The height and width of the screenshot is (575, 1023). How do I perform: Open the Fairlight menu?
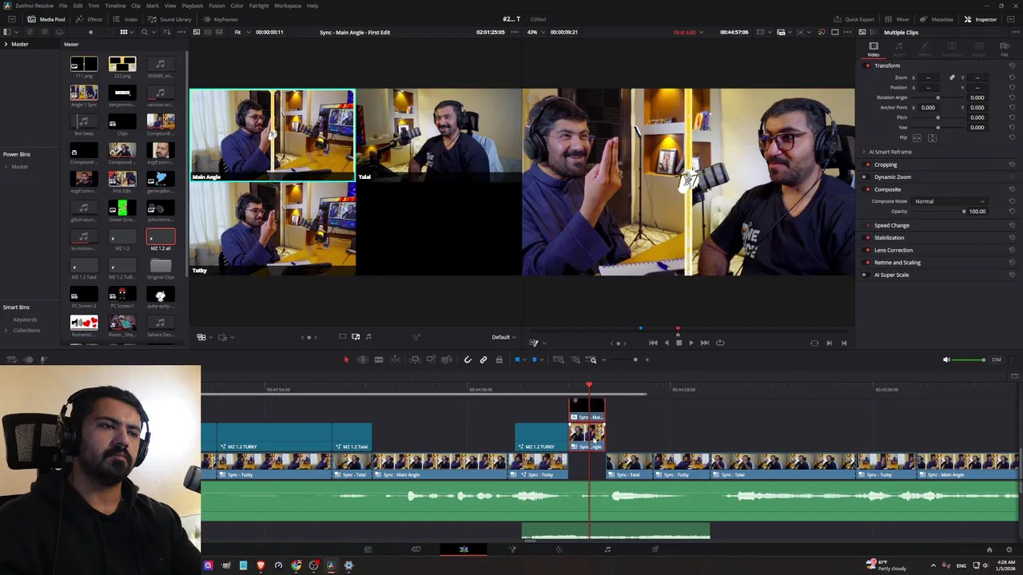(x=259, y=6)
